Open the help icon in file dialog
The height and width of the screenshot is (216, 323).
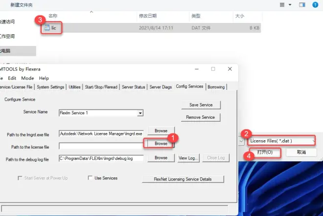pyautogui.click(x=315, y=5)
